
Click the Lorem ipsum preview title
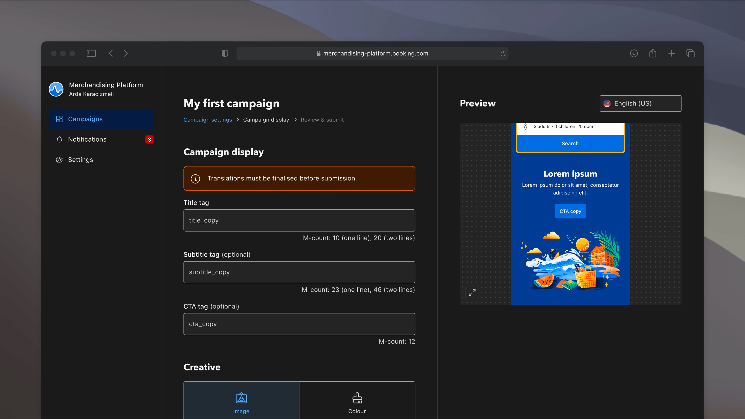pyautogui.click(x=570, y=174)
